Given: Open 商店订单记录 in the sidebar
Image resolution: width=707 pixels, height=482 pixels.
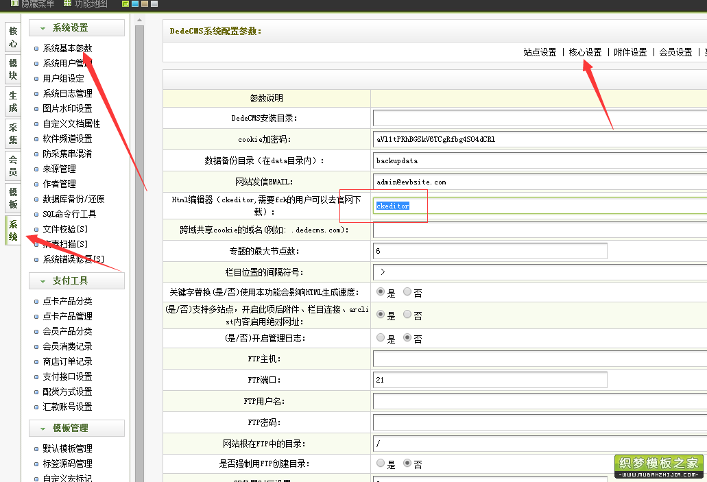Looking at the screenshot, I should pos(68,361).
